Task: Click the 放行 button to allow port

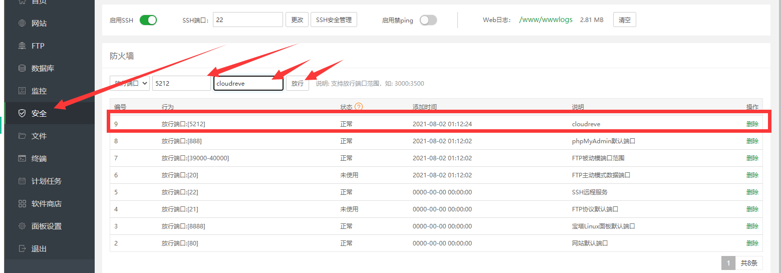Action: tap(298, 83)
